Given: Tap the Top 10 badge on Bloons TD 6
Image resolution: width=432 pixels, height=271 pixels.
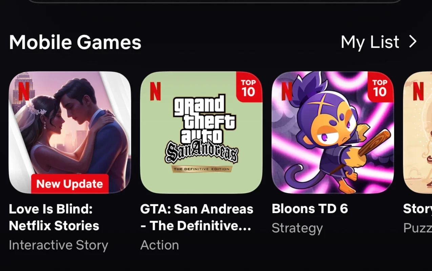Looking at the screenshot, I should pos(380,88).
